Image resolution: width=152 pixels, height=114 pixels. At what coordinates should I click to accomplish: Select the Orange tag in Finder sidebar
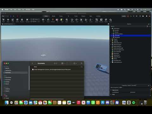tap(6, 98)
